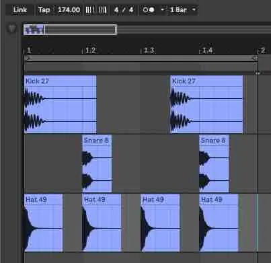
Task: Open the metronome settings dropdown arrow
Action: [x=163, y=10]
